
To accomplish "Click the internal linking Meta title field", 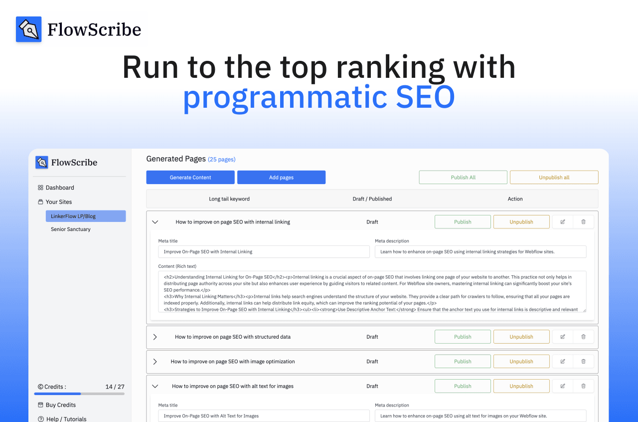I will [264, 252].
